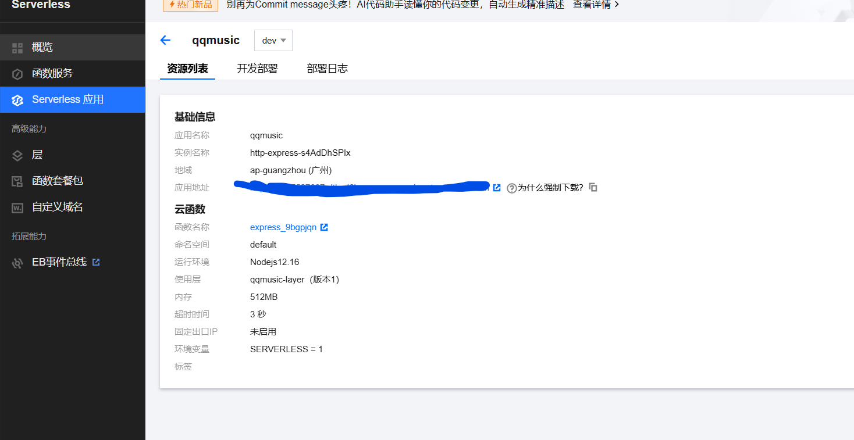854x440 pixels.
Task: Click the Serverless header in sidebar
Action: click(x=41, y=5)
